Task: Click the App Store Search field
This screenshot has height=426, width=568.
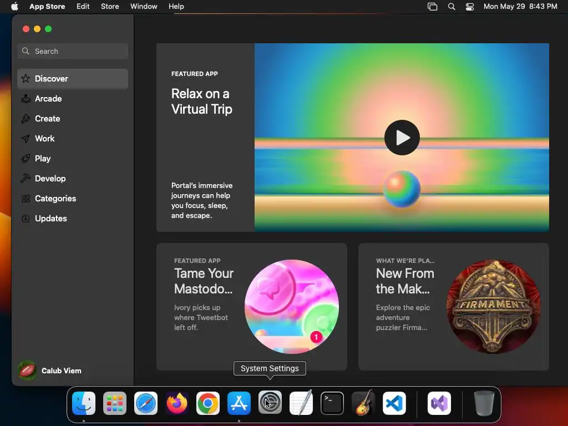Action: [x=73, y=51]
